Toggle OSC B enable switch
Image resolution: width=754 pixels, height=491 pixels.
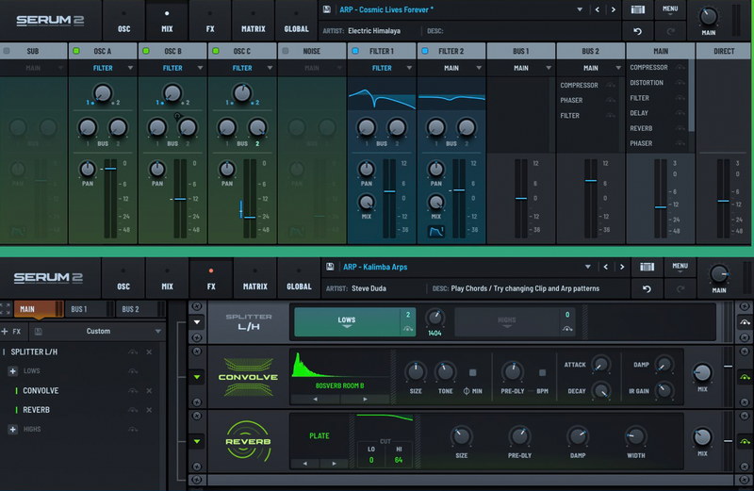pos(146,51)
